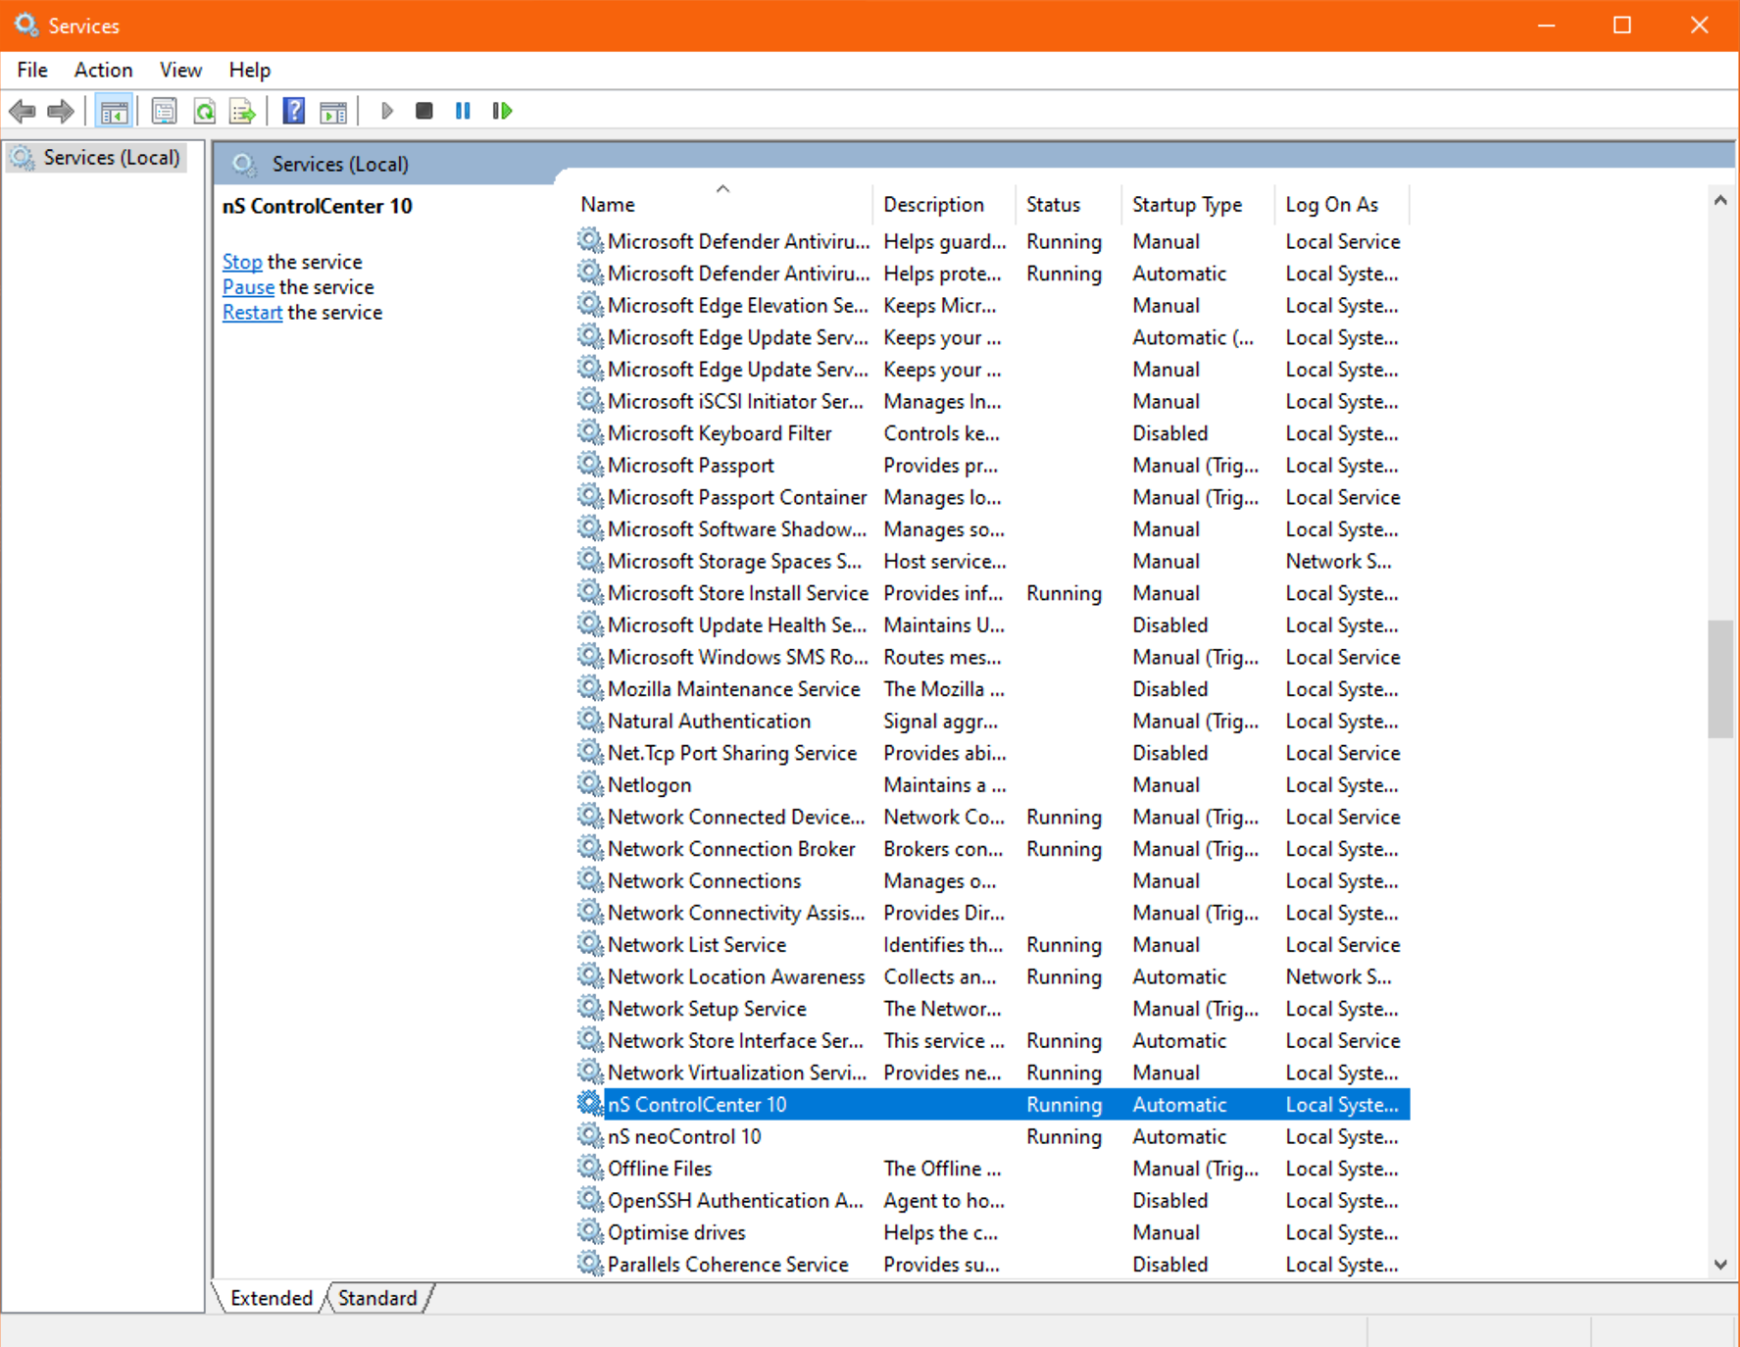Go forward with the toolbar Forward arrow
Viewport: 1740px width, 1347px height.
pyautogui.click(x=61, y=111)
